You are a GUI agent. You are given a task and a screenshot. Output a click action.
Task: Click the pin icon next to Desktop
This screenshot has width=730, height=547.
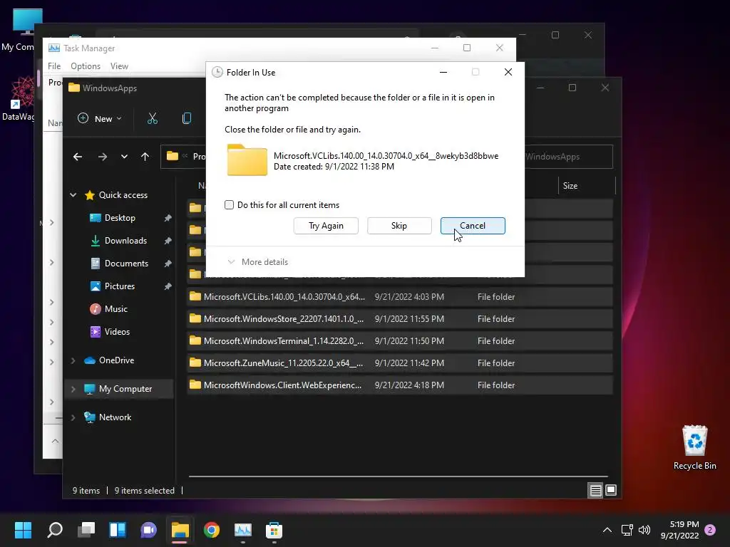point(168,218)
